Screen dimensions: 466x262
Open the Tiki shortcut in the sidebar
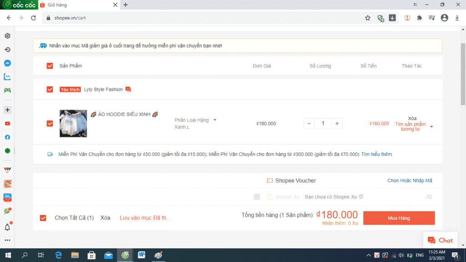point(7,197)
